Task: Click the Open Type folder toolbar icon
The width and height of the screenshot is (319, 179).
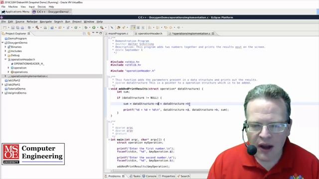Action: 119,27
